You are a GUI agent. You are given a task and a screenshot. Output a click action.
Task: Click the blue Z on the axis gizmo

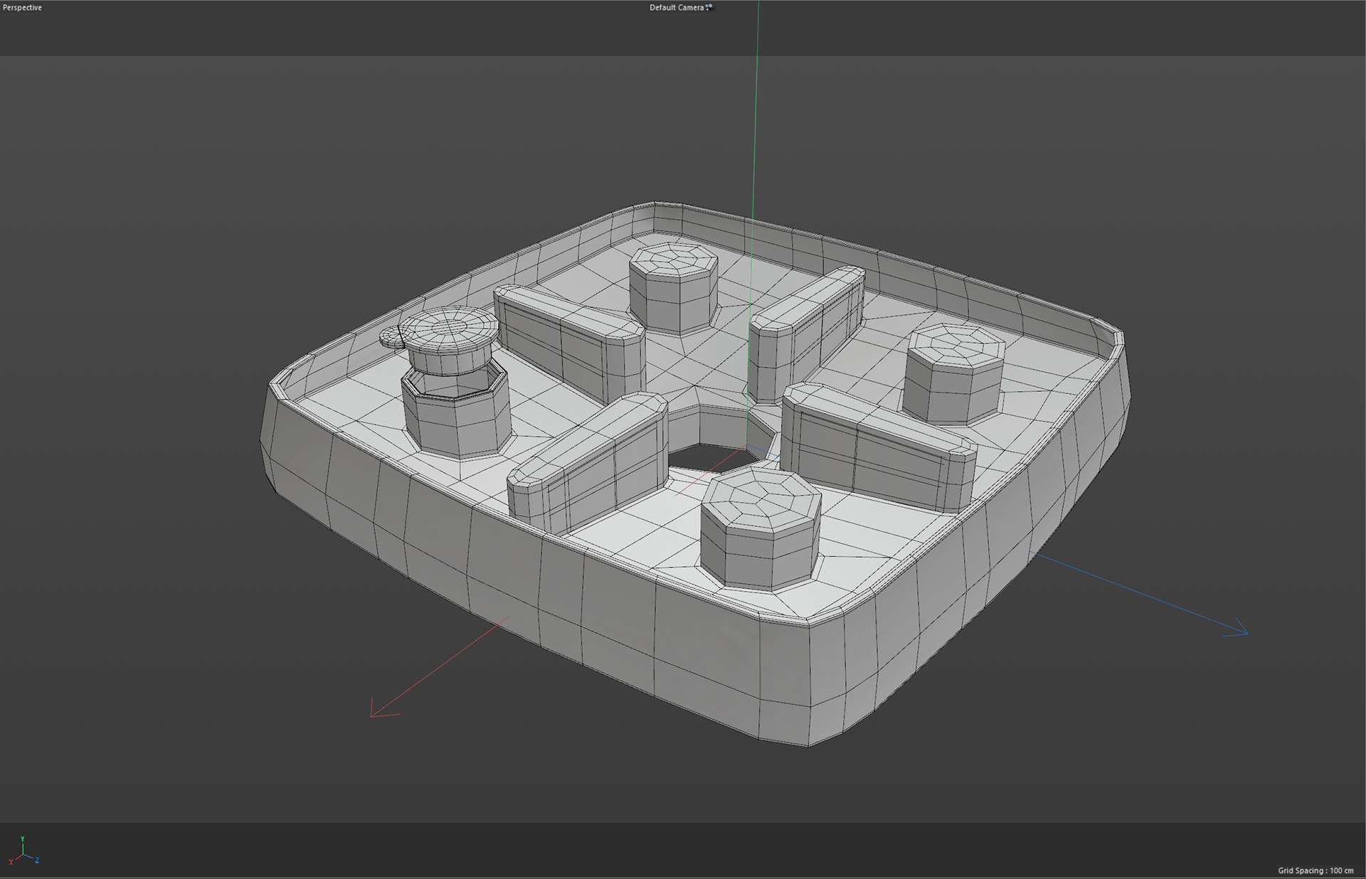click(37, 861)
